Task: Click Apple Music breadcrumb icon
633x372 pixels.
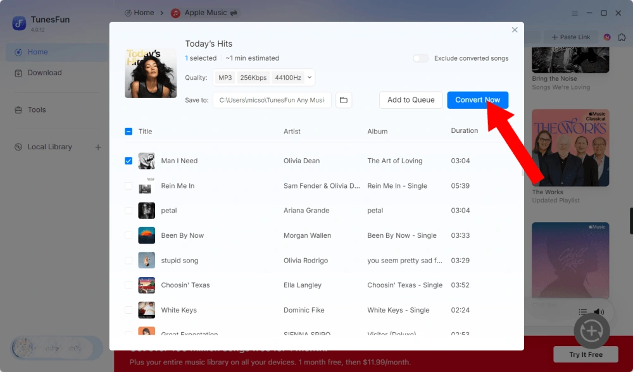Action: coord(175,13)
